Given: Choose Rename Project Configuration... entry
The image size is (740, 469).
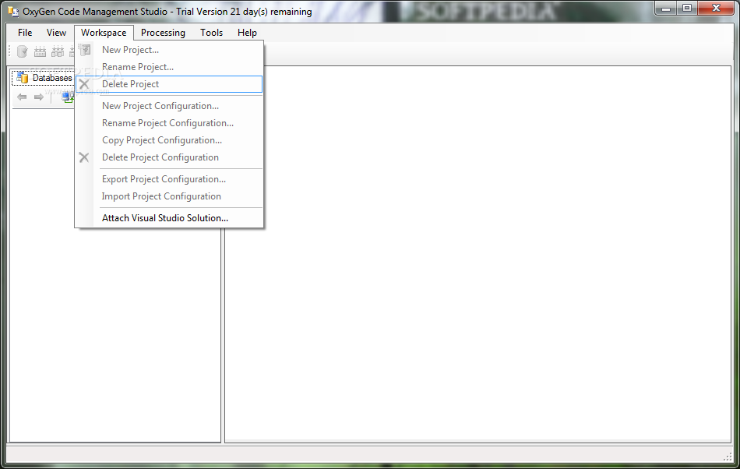Looking at the screenshot, I should coord(169,123).
